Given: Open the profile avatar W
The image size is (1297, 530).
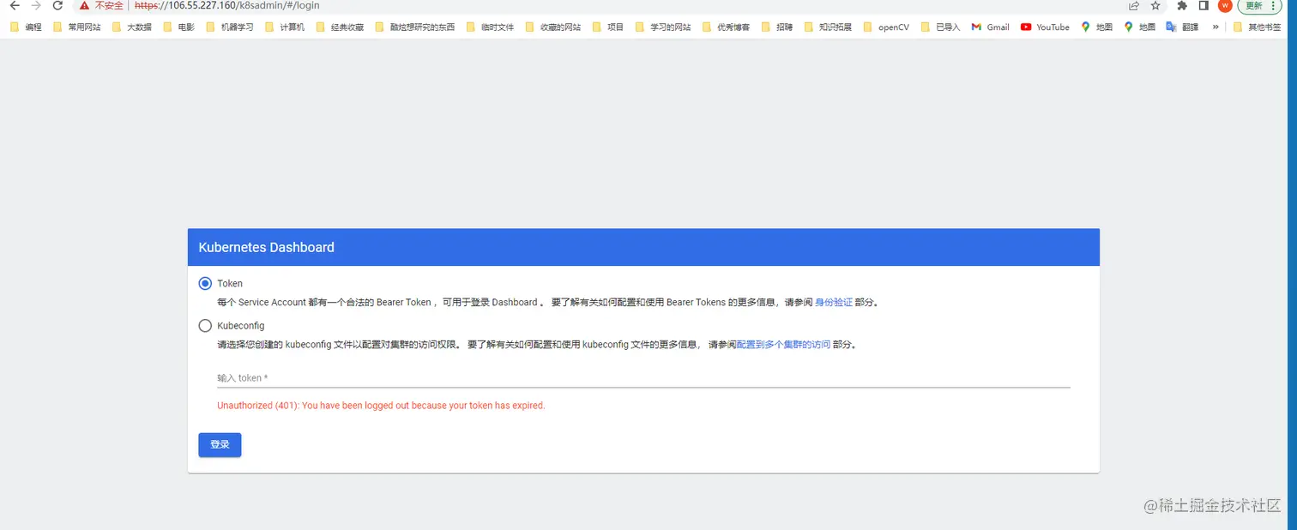Looking at the screenshot, I should (1225, 5).
